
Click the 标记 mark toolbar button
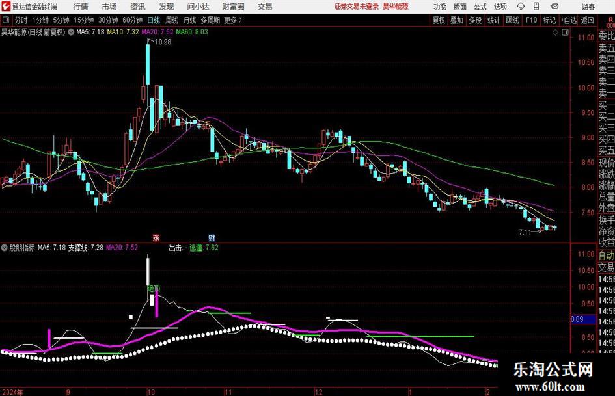tap(549, 20)
